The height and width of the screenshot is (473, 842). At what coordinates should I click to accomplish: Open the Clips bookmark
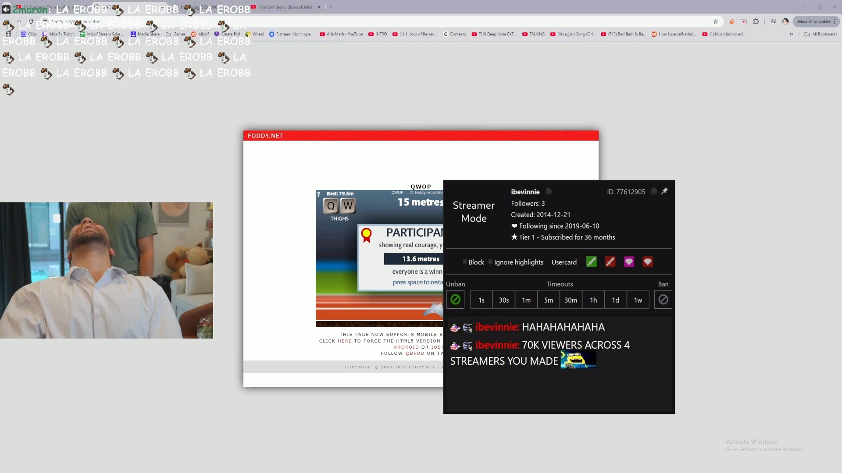[x=29, y=34]
